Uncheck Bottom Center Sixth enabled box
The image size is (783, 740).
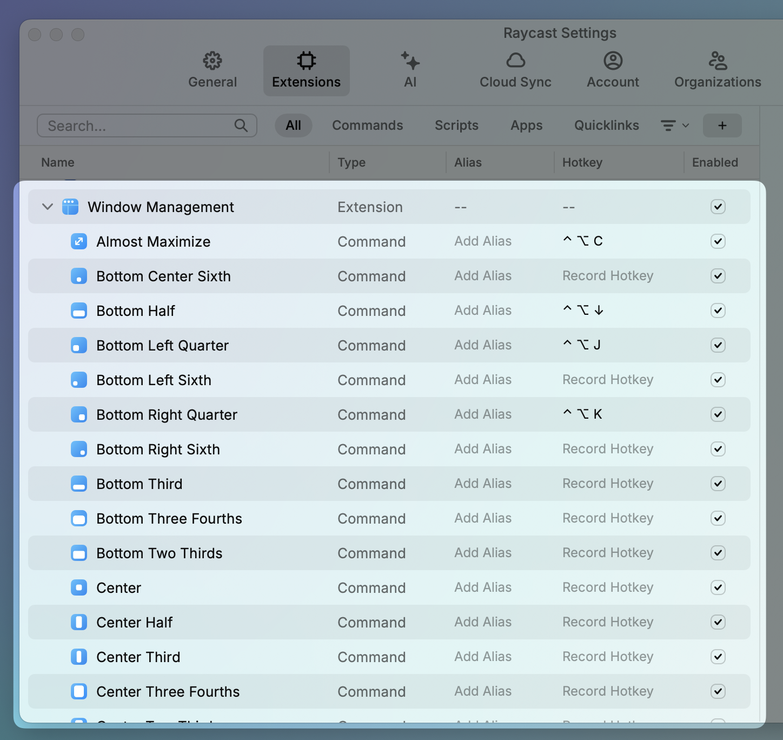tap(718, 276)
